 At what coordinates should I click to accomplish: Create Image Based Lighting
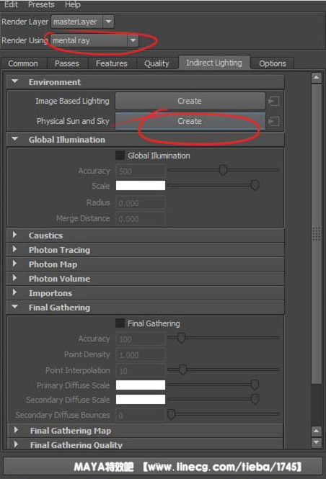click(x=190, y=101)
